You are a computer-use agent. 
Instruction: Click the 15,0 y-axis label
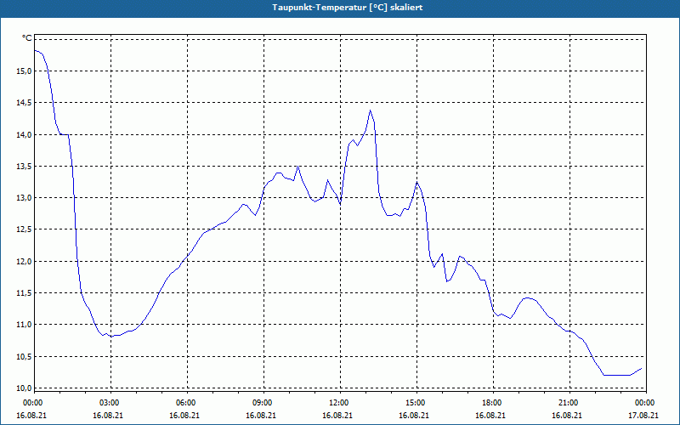(25, 71)
